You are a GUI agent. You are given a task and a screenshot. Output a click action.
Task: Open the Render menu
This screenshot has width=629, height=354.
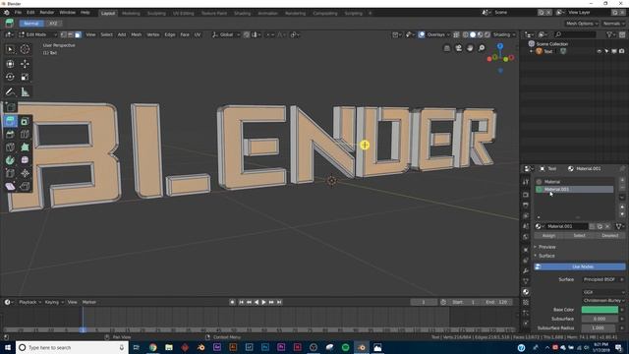[46, 13]
